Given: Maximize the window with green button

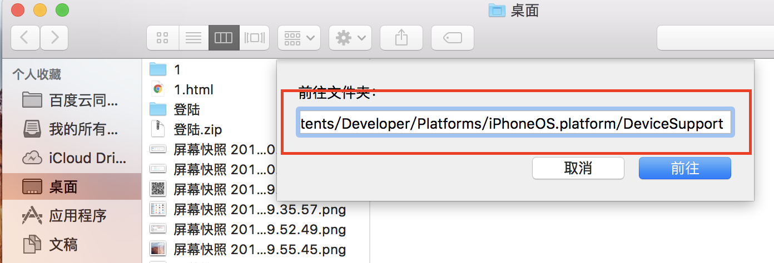Looking at the screenshot, I should 62,9.
